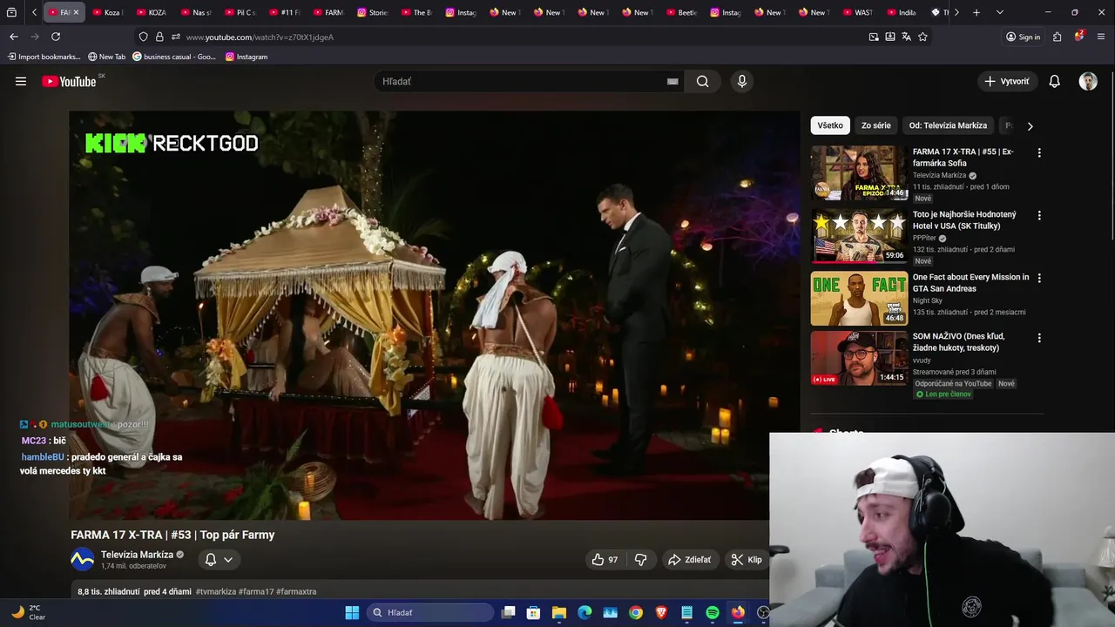Open Brave browser from the taskbar

(x=661, y=612)
